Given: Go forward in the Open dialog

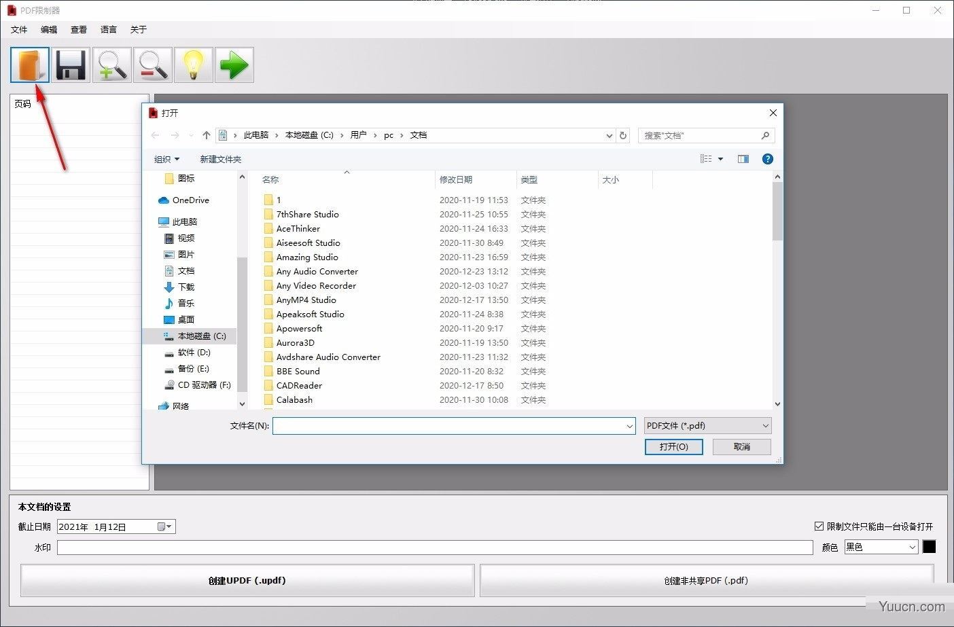Looking at the screenshot, I should 175,135.
